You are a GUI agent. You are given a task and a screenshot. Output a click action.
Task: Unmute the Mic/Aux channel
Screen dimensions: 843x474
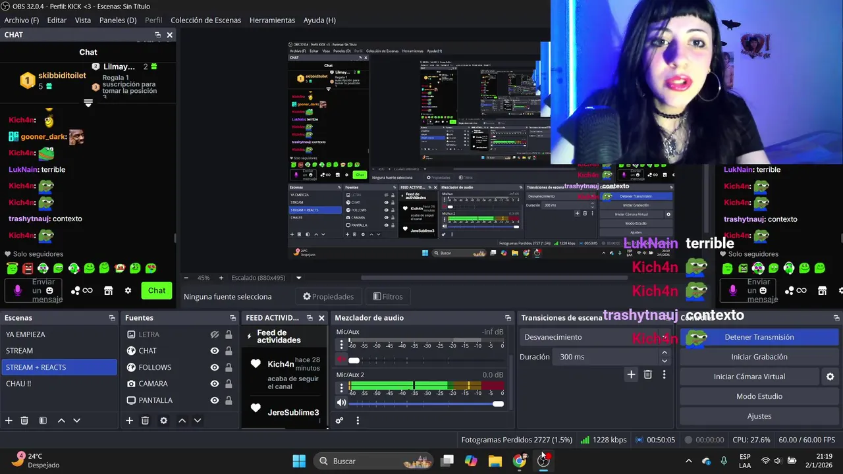click(x=341, y=360)
